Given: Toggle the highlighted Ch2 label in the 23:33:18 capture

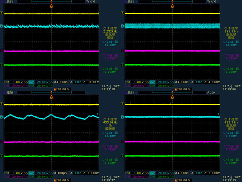Looking at the screenshot, I should click(x=31, y=82).
